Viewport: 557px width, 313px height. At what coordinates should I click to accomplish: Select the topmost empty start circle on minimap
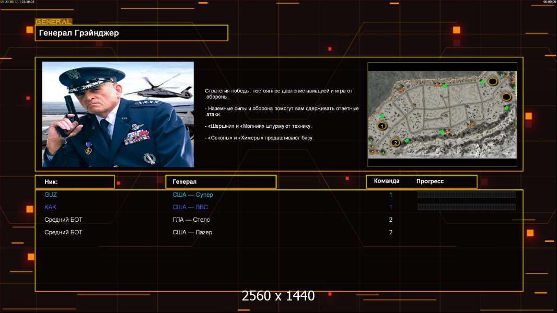click(x=492, y=81)
